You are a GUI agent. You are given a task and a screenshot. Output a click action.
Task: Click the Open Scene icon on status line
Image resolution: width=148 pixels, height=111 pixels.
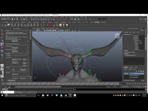14,19
